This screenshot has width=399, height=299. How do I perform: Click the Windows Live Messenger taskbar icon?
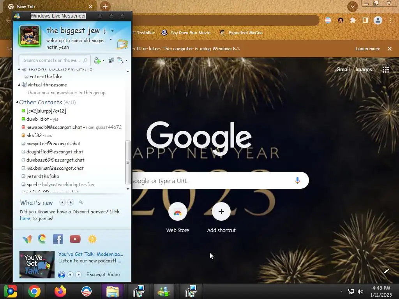(164, 291)
